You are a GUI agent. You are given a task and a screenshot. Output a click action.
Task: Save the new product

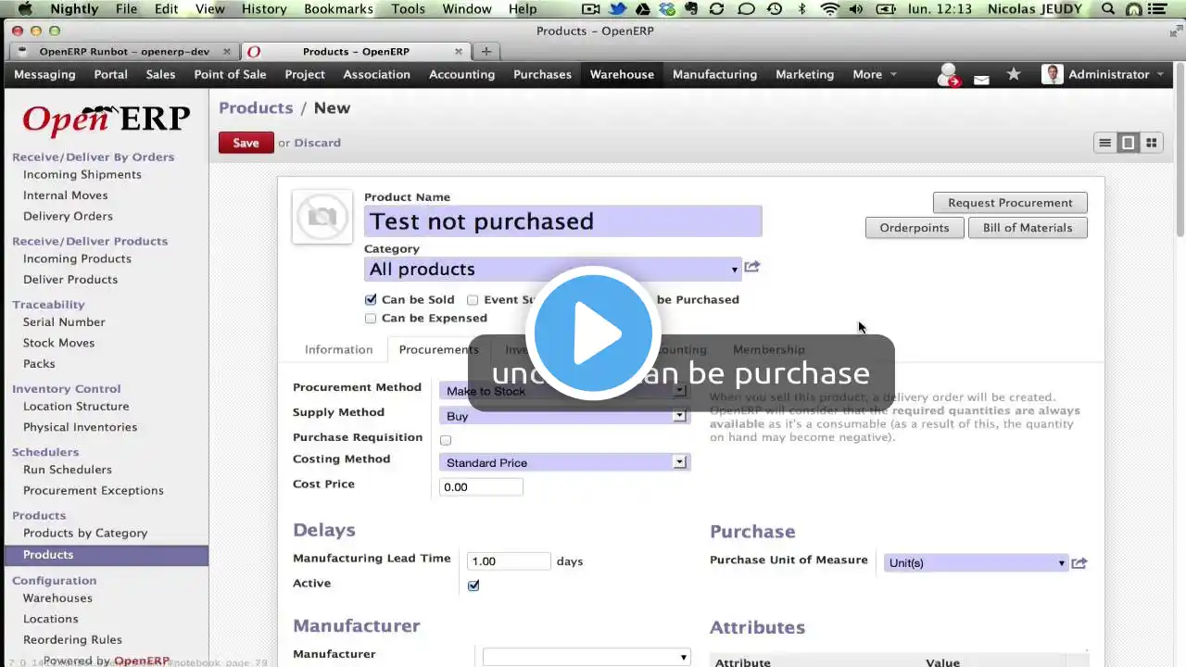point(246,143)
